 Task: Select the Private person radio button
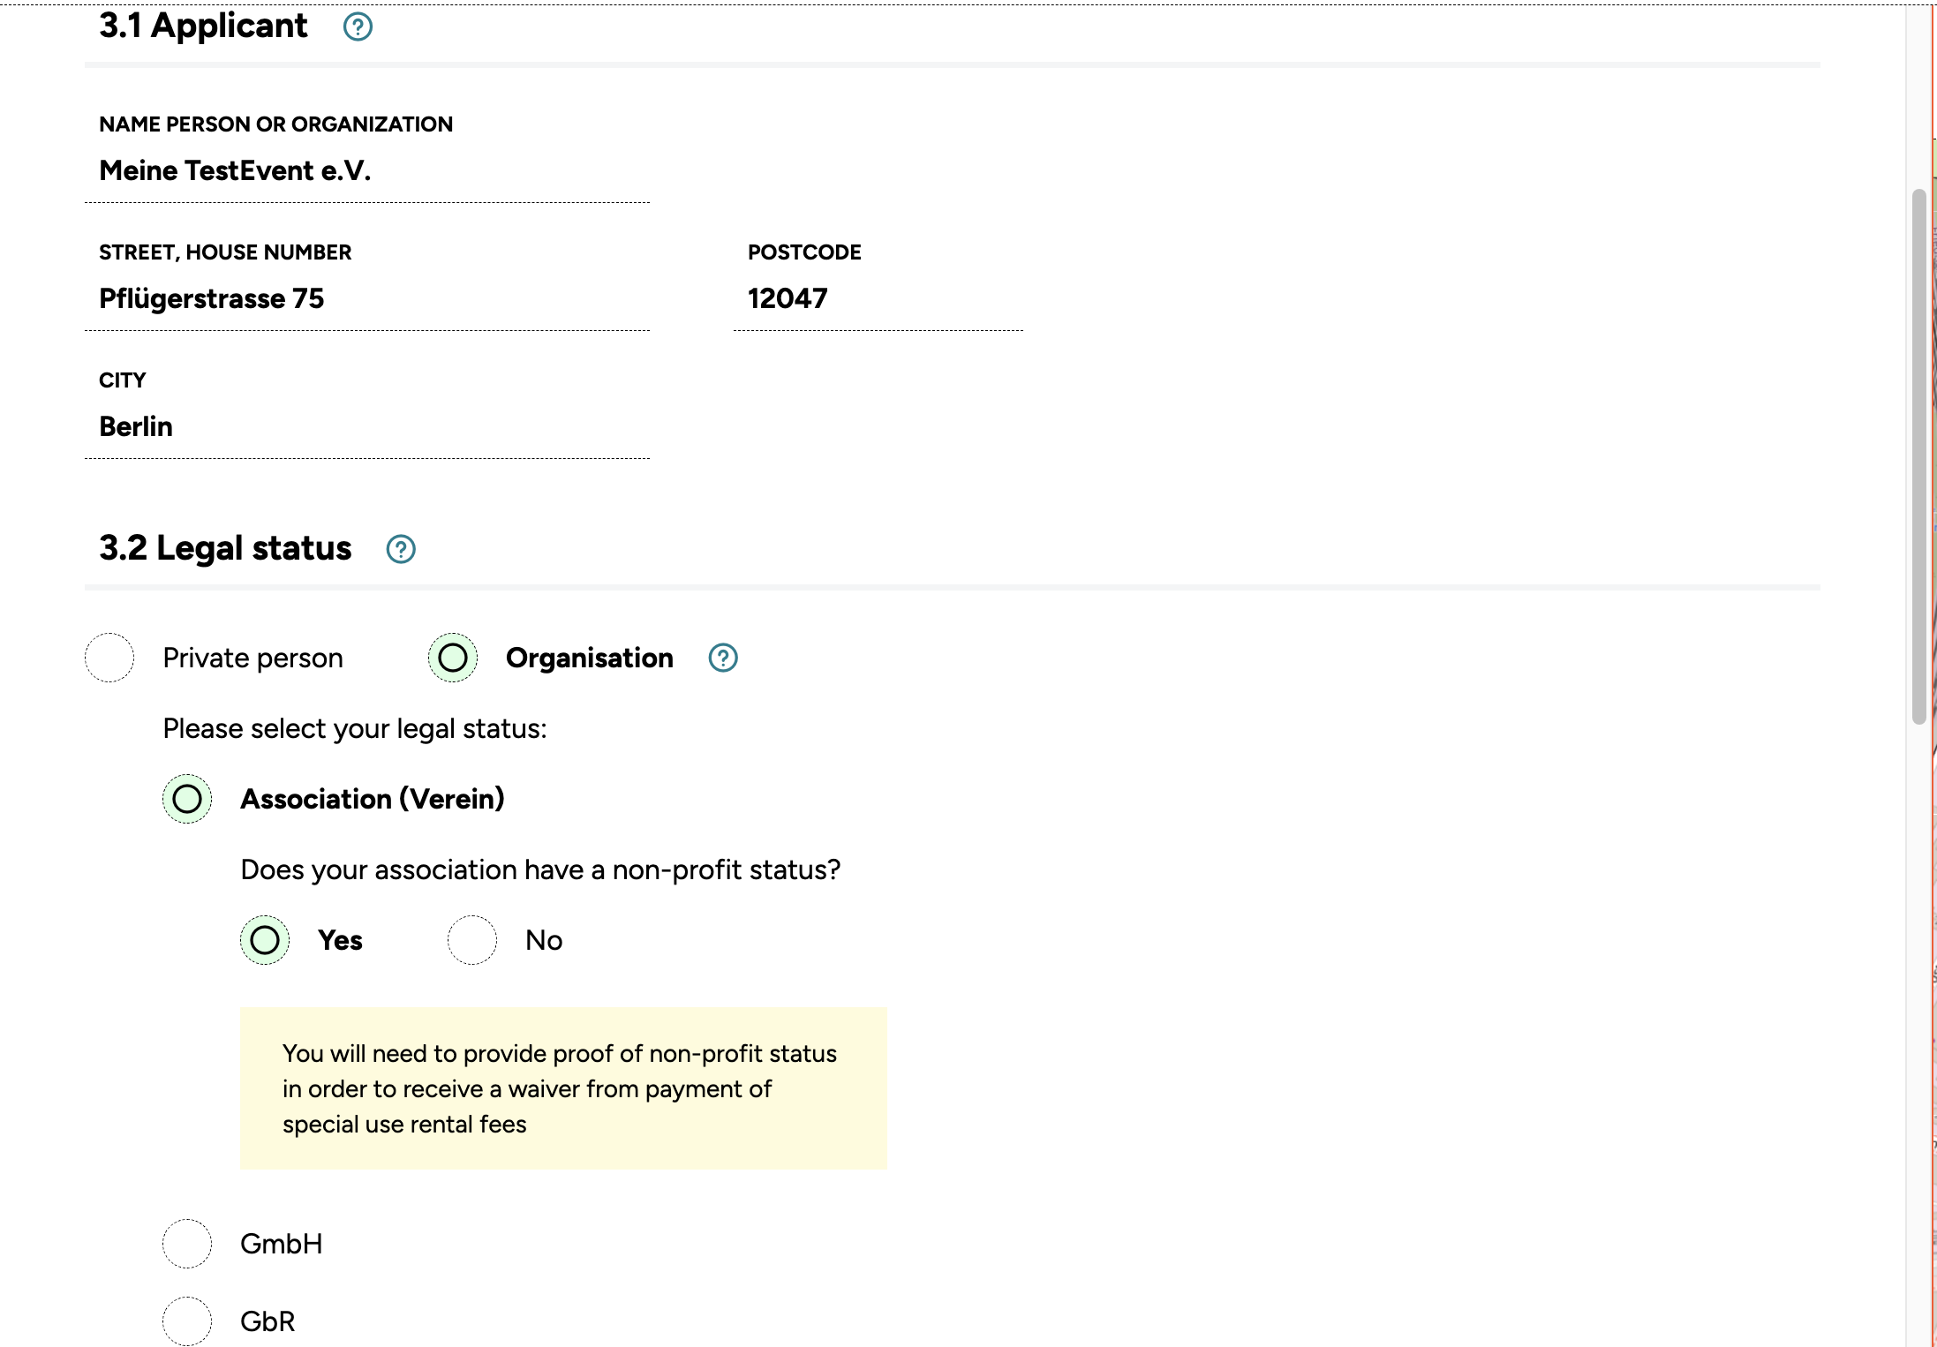tap(109, 658)
